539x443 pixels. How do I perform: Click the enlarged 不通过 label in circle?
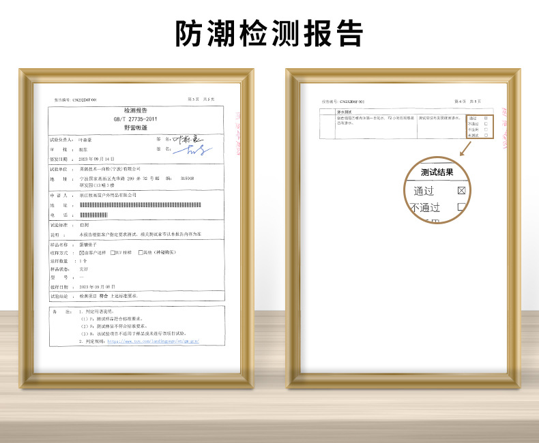coord(425,207)
